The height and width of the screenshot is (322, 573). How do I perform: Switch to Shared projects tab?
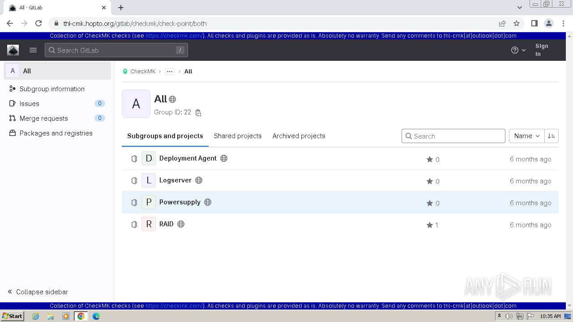click(238, 136)
